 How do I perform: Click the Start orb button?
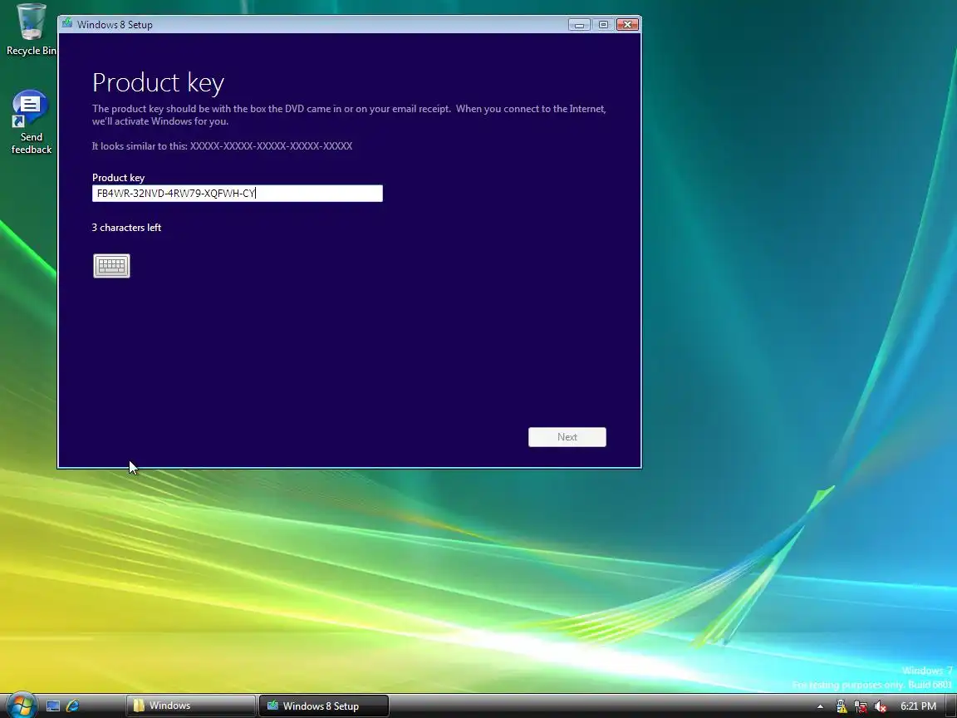[x=22, y=706]
